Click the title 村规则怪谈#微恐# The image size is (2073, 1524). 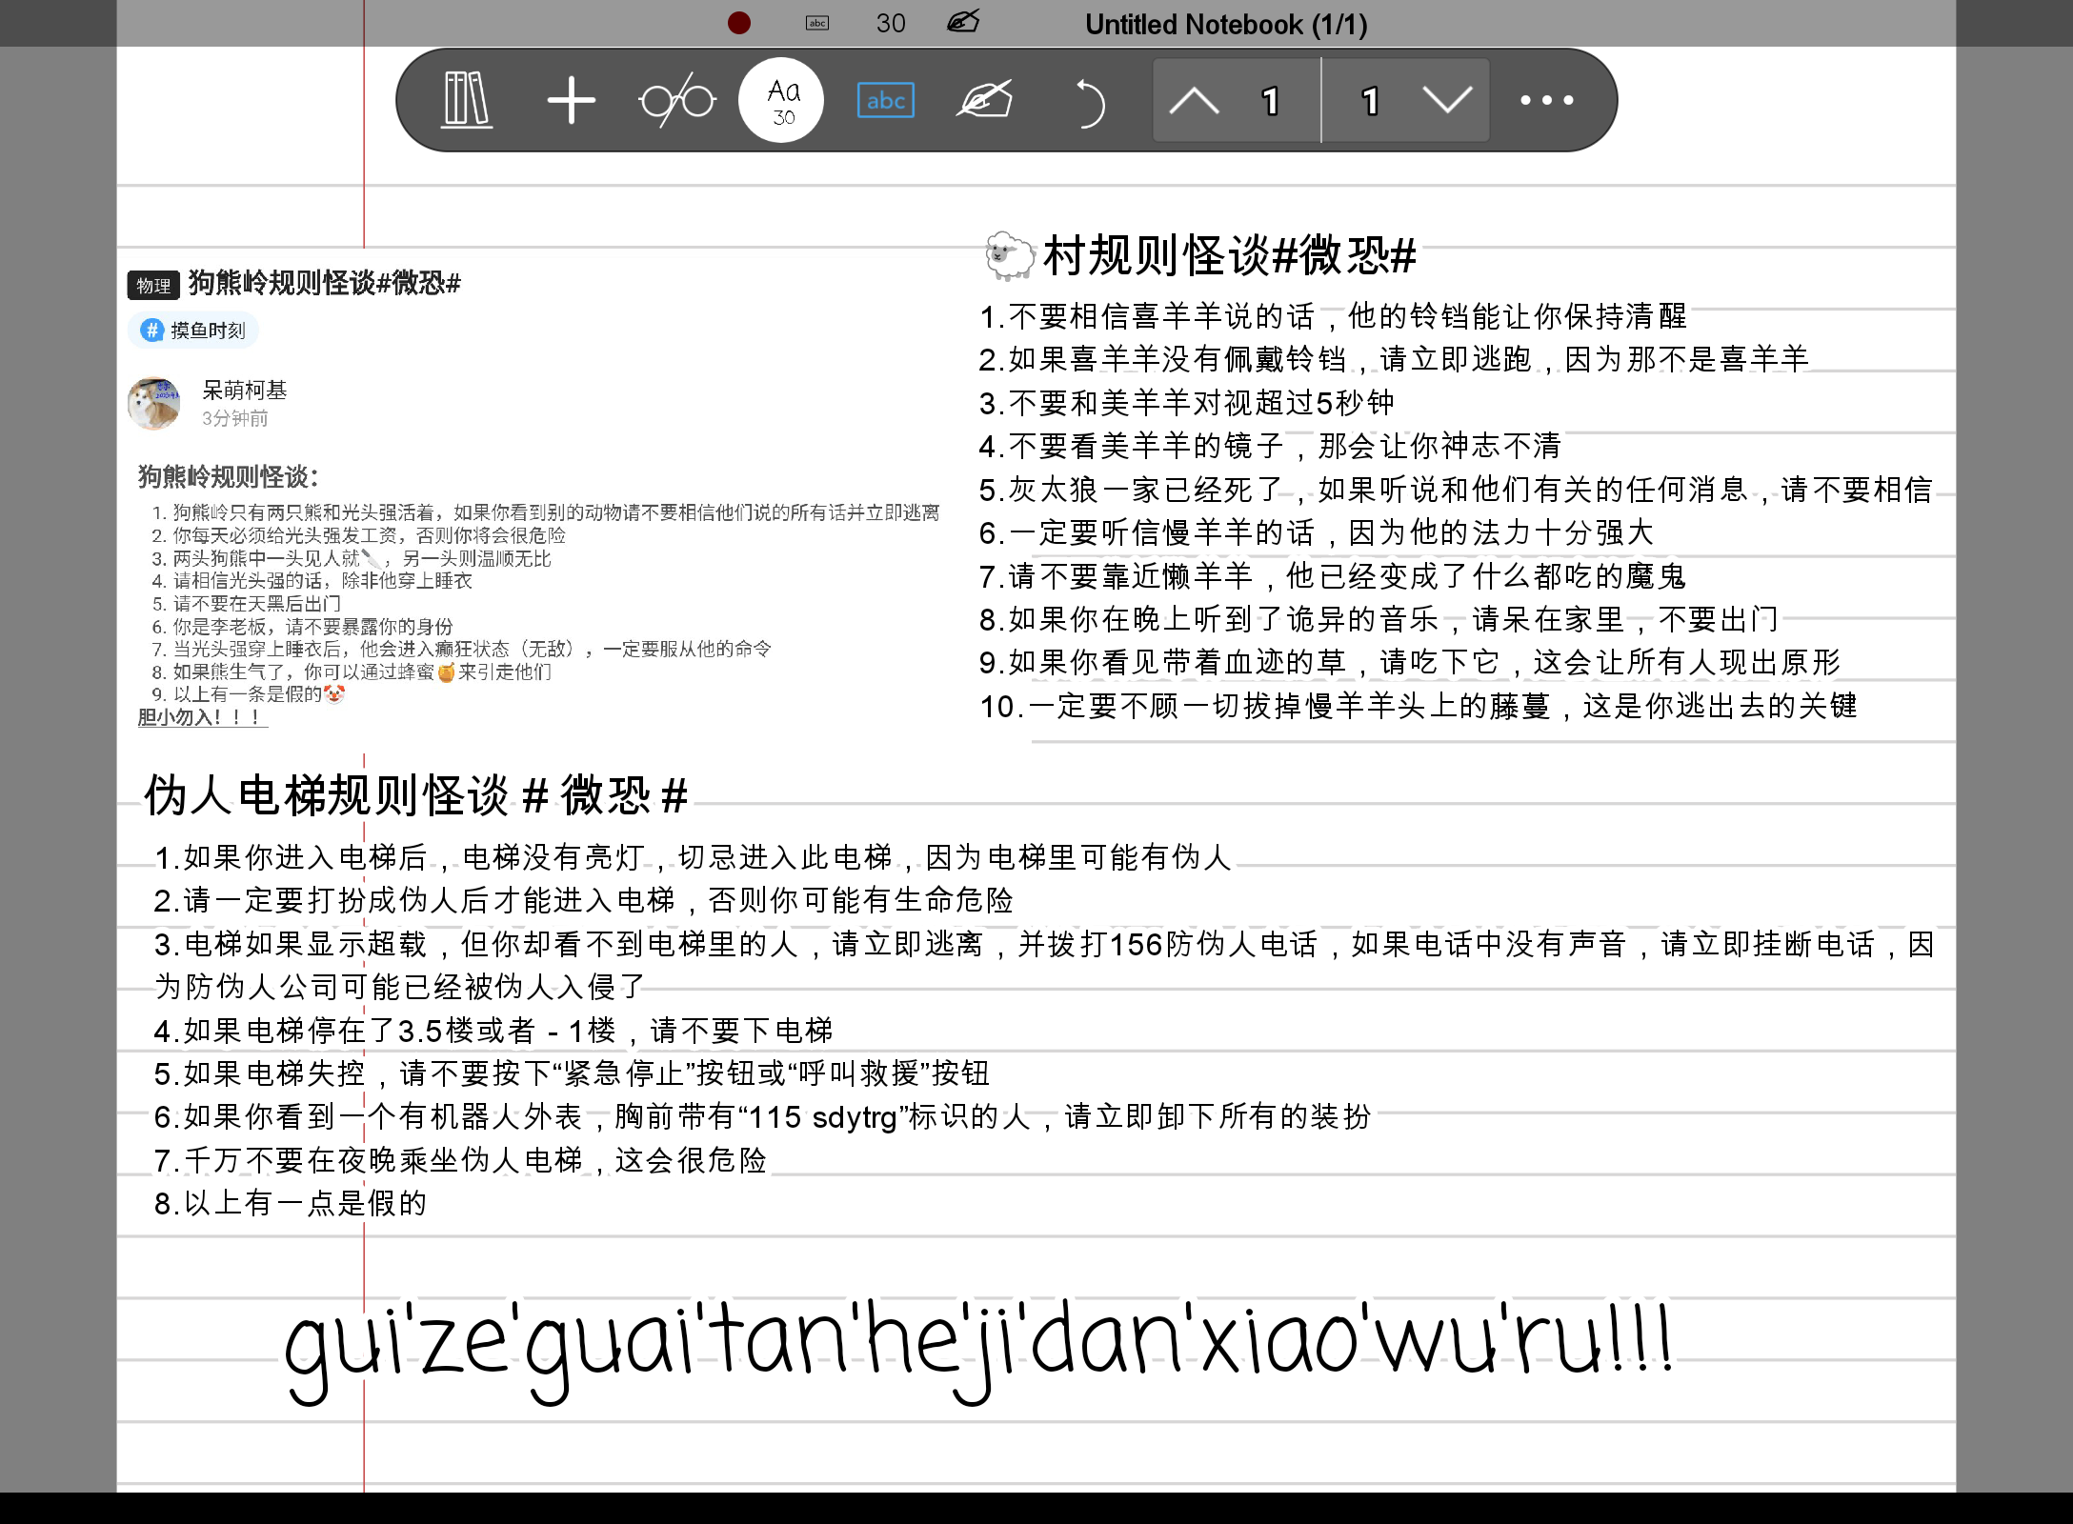(x=1230, y=256)
